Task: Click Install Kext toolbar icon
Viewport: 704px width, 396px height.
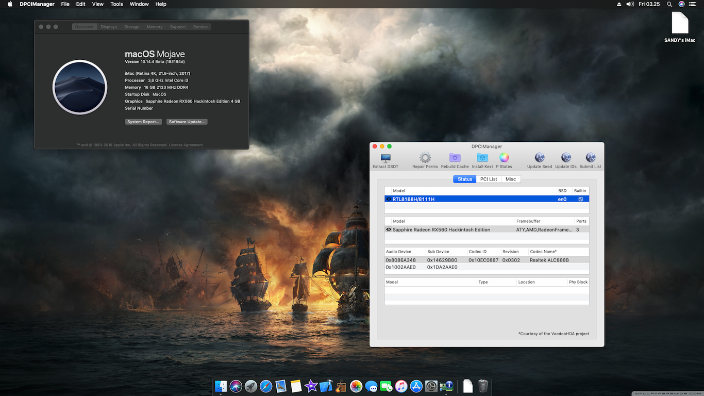Action: [x=482, y=158]
